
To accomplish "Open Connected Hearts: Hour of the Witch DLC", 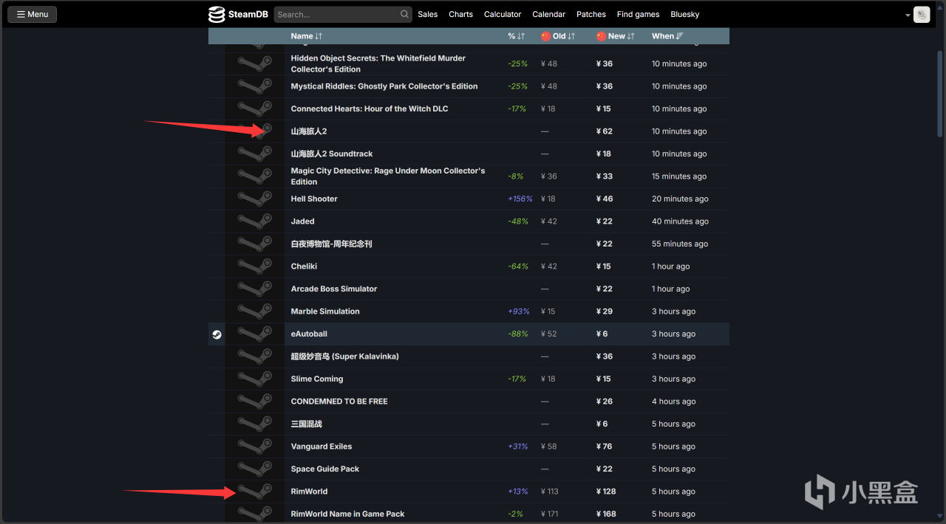I will click(x=370, y=108).
